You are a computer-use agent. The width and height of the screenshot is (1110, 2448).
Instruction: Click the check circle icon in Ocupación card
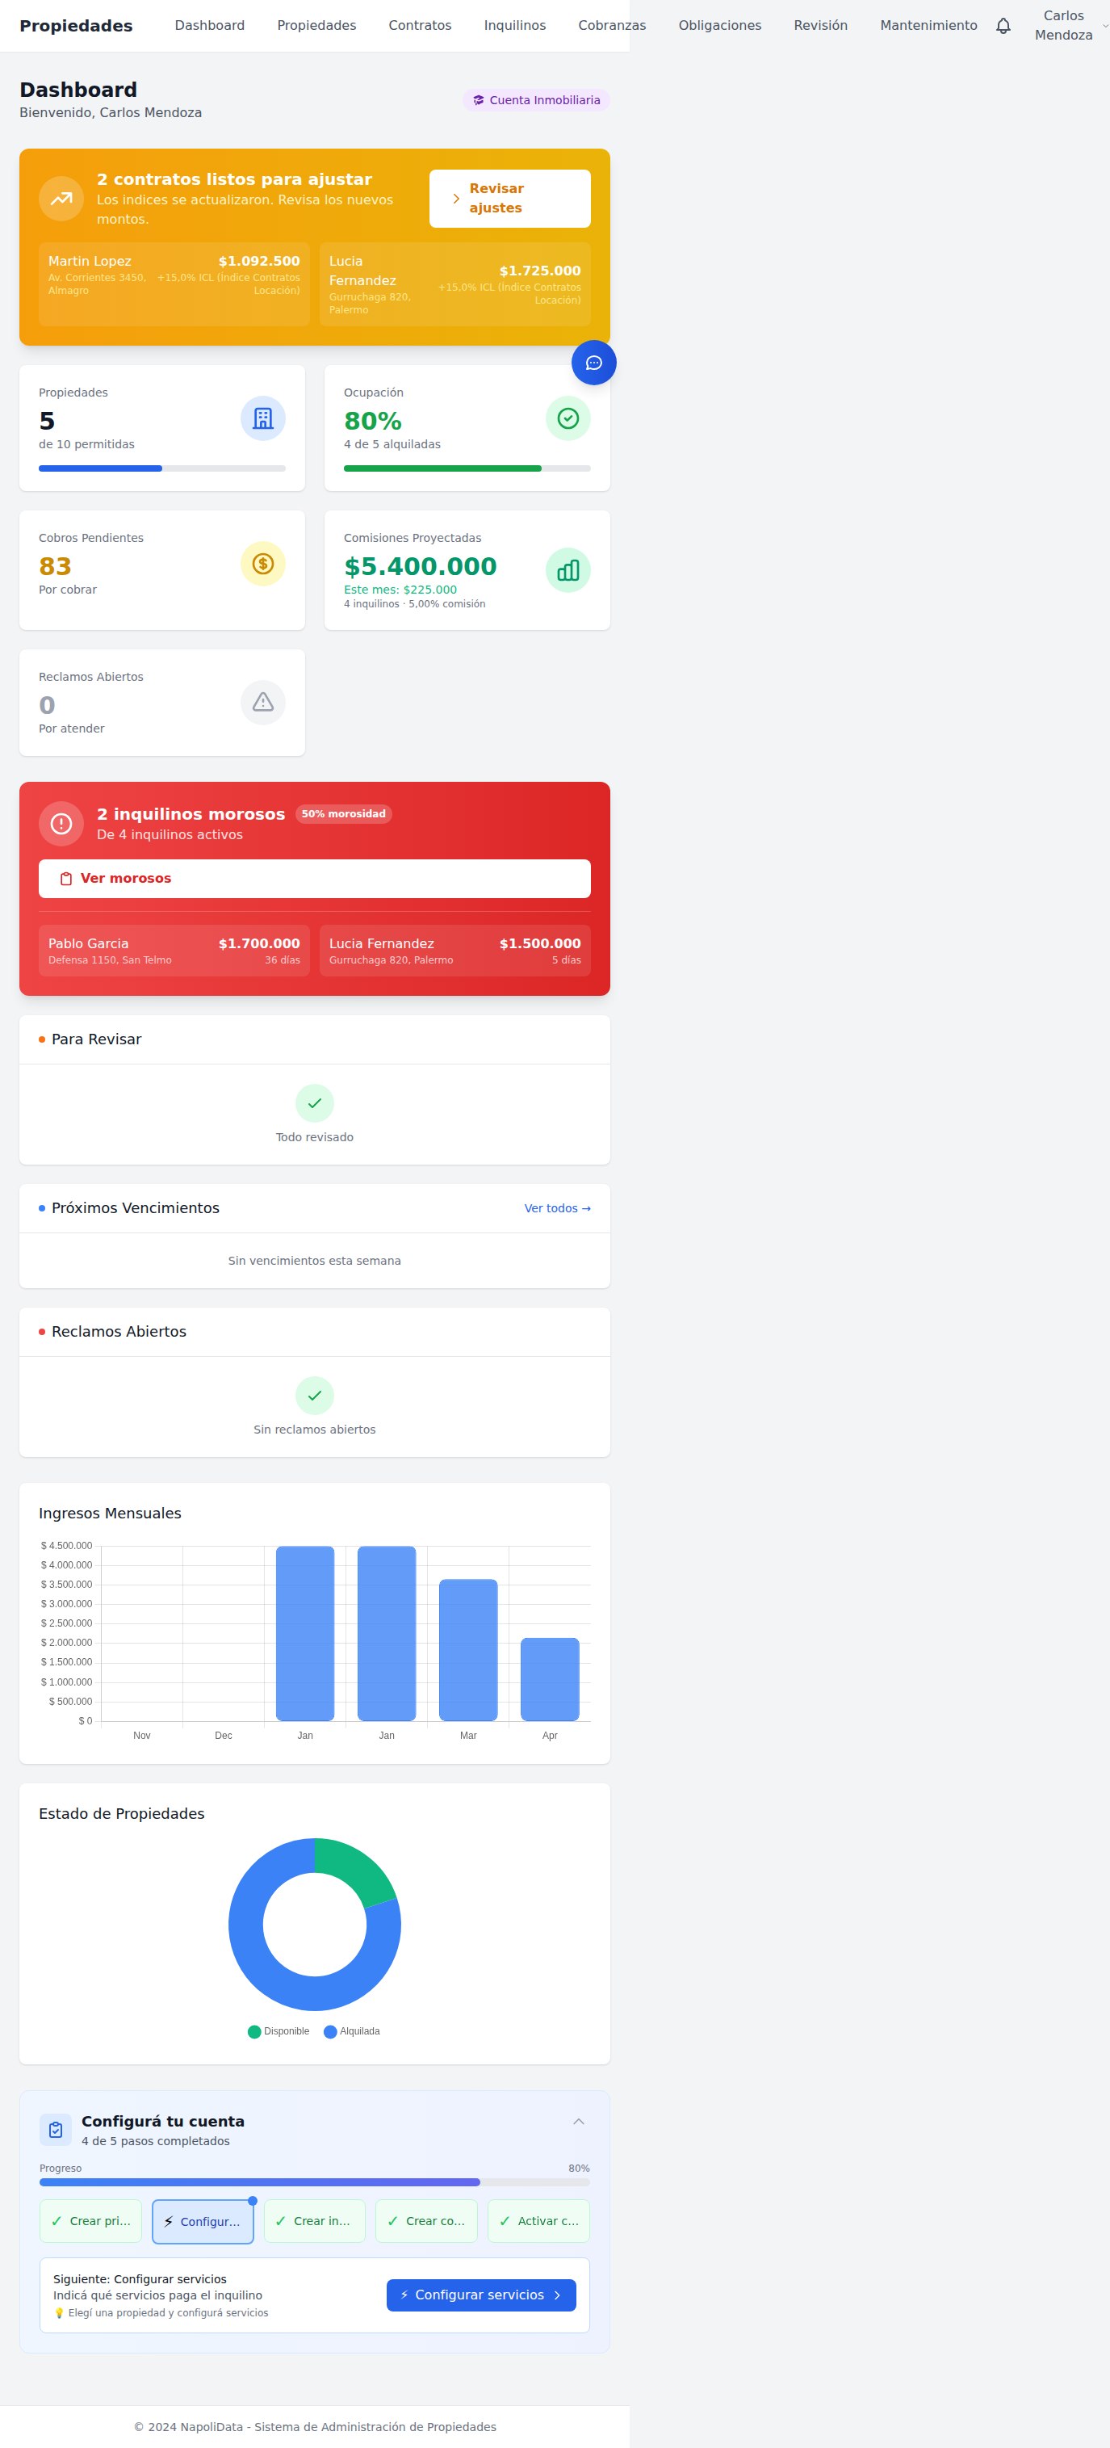tap(568, 418)
